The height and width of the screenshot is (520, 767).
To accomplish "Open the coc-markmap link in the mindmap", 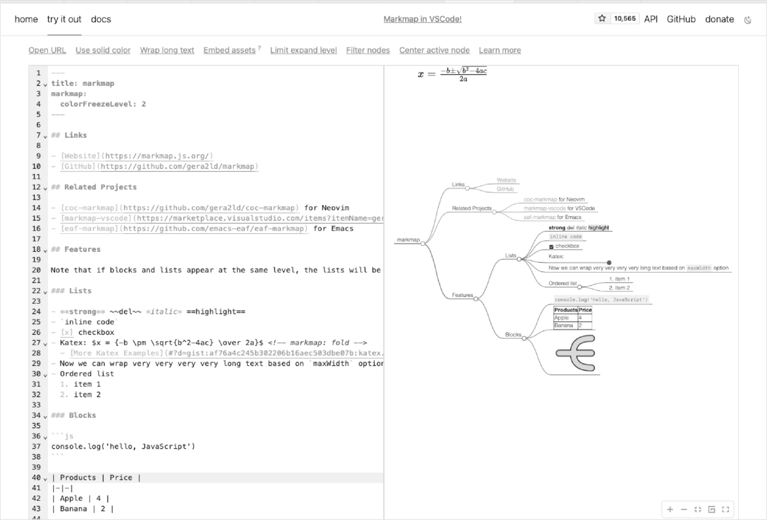I will (540, 199).
